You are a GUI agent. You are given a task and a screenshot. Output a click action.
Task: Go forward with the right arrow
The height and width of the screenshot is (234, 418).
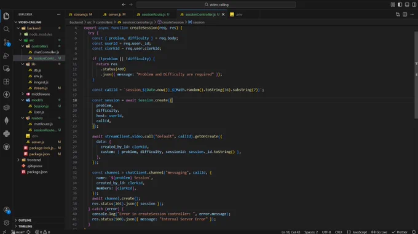[x=131, y=4]
